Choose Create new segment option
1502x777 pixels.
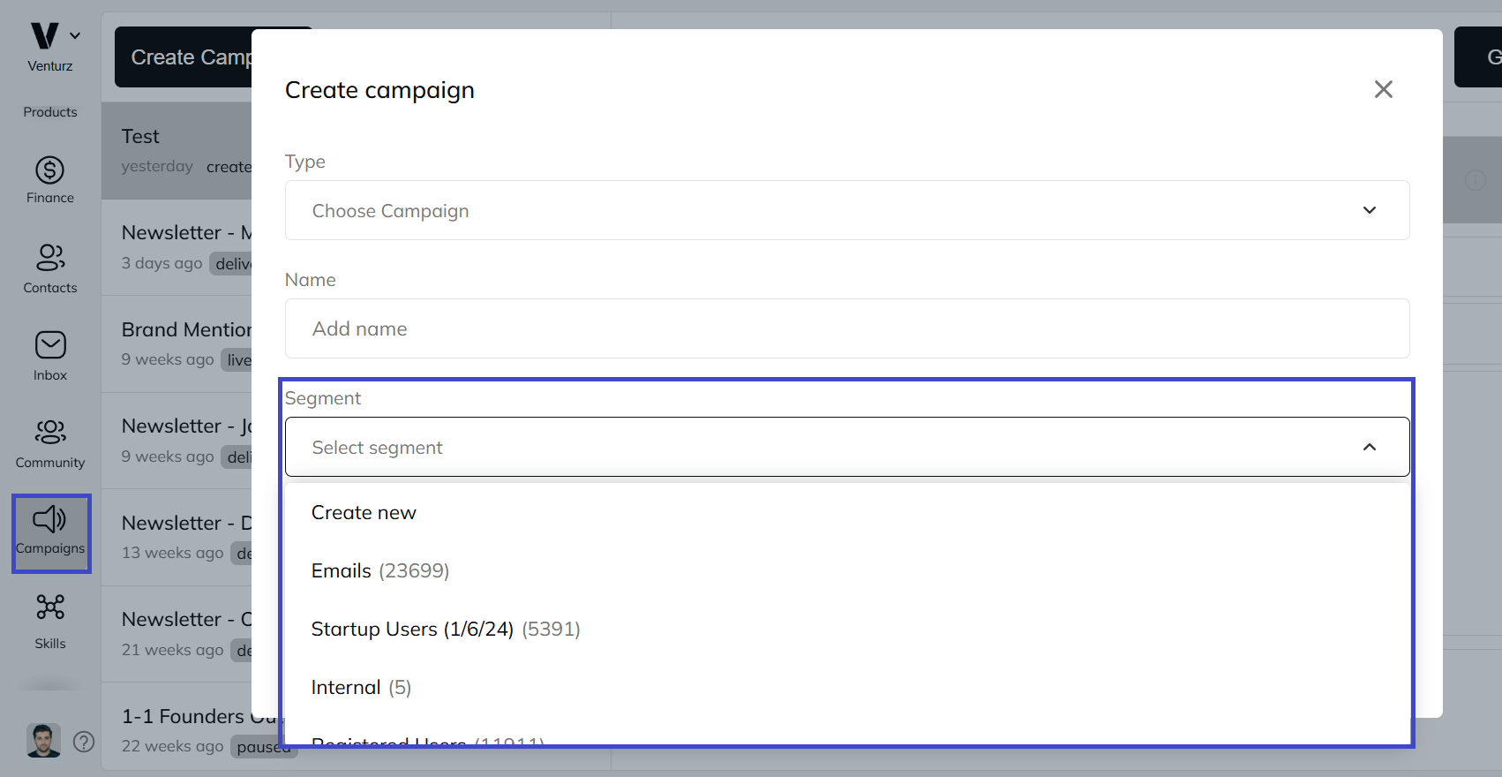tap(364, 512)
